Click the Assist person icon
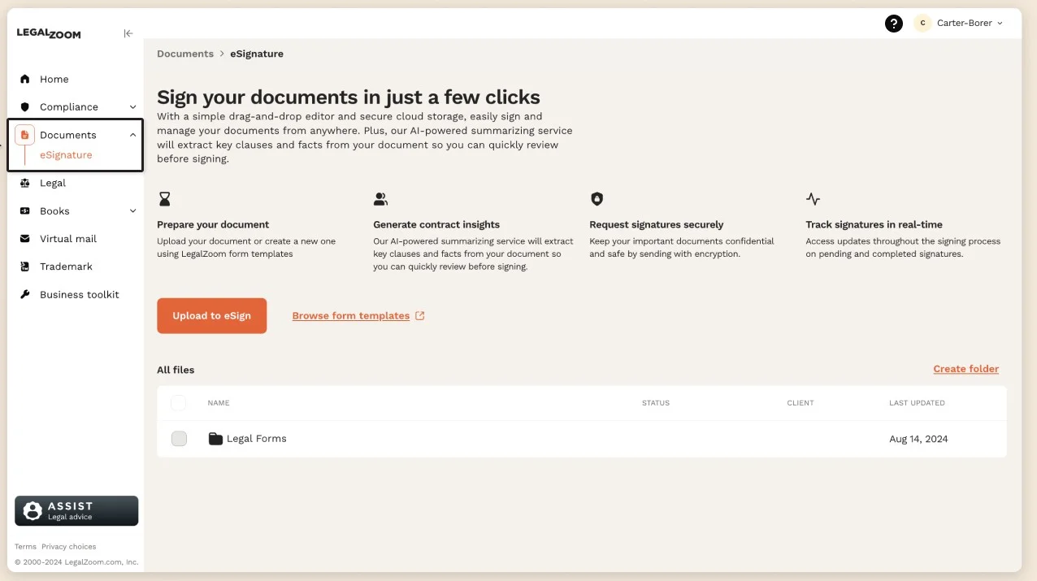 coord(33,511)
